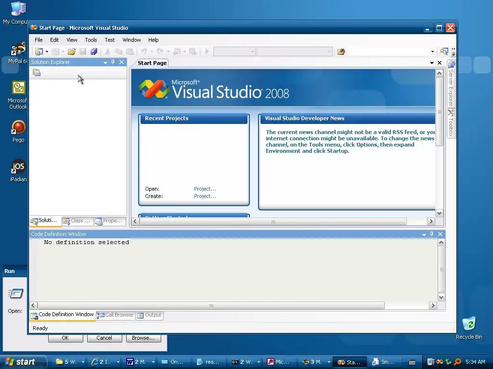The image size is (493, 369).
Task: Open Solution Explorer window position dropdown
Action: coord(105,62)
